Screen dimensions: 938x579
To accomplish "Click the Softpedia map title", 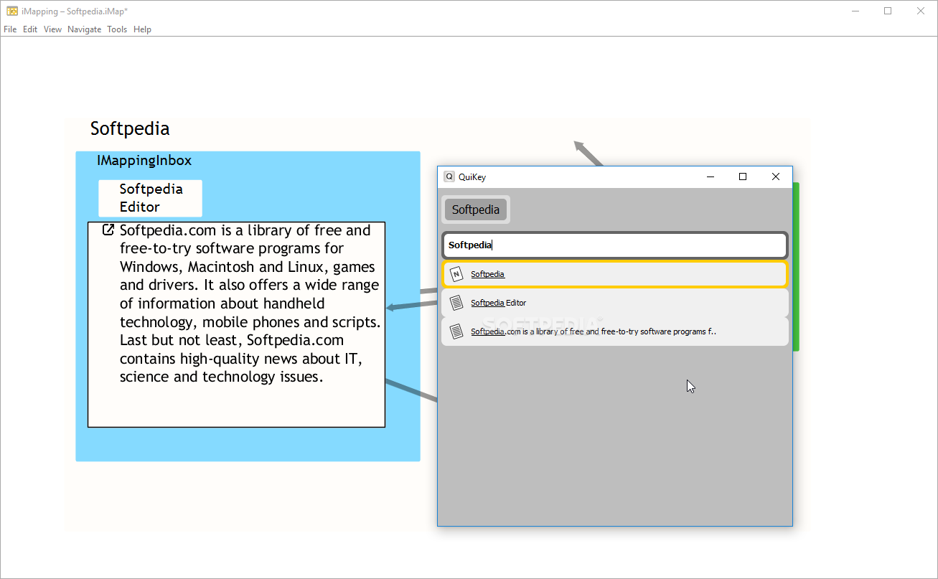I will (130, 129).
